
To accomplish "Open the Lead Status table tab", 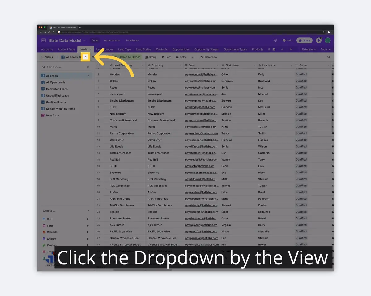I will [143, 49].
